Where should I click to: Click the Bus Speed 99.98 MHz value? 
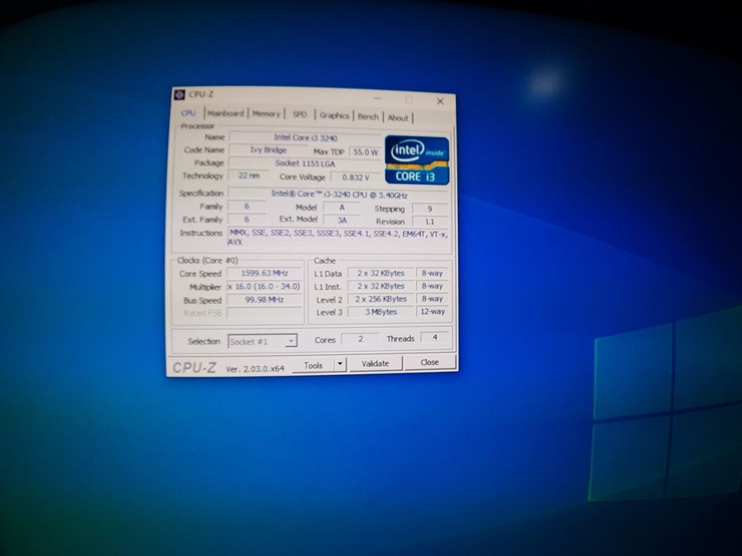tap(265, 299)
